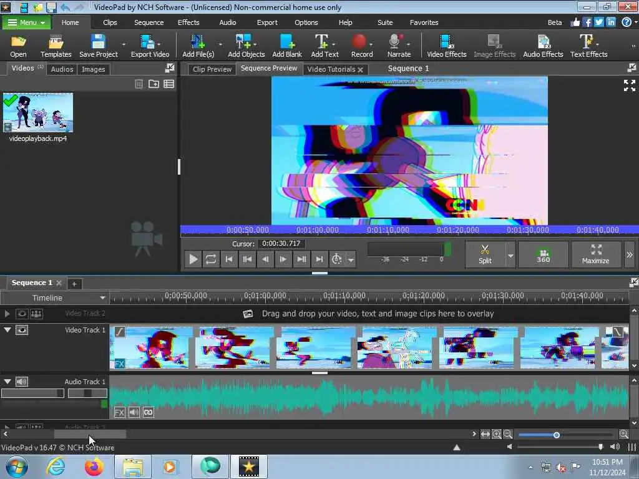Screen dimensions: 639x479
Task: Click the Split scissors button
Action: click(x=485, y=254)
